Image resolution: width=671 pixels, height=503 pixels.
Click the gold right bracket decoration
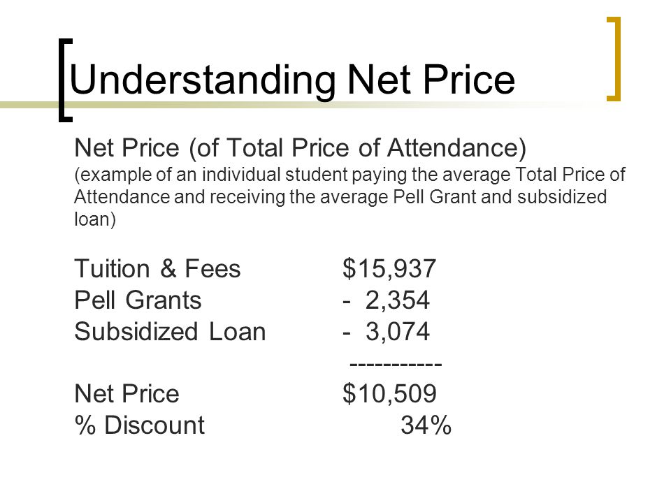point(614,59)
